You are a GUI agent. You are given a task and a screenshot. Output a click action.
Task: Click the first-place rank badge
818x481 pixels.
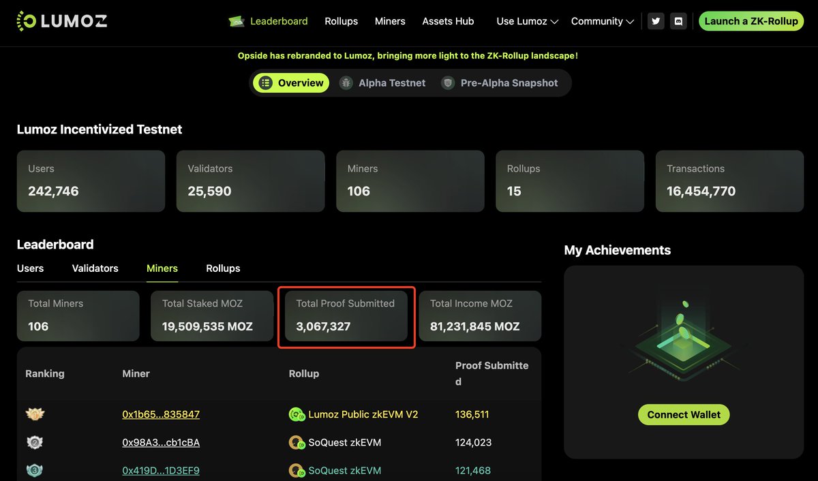click(35, 414)
